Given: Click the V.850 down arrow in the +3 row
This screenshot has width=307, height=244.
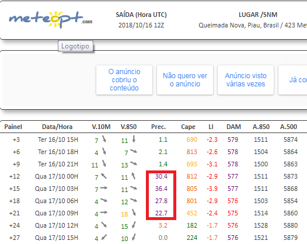Looking at the screenshot, I should pyautogui.click(x=134, y=139).
